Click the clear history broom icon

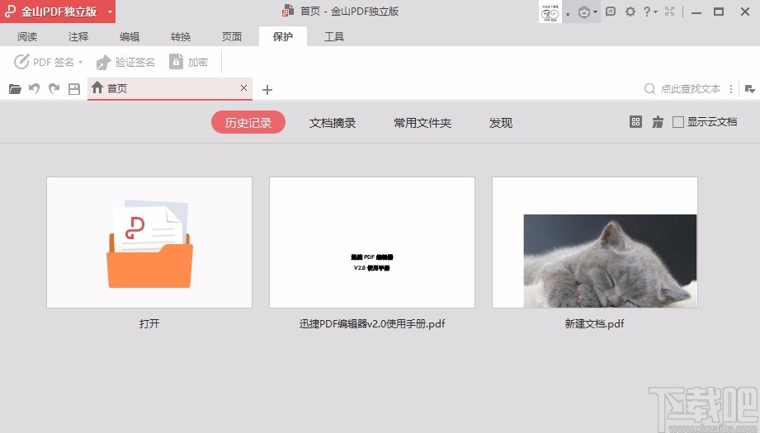coord(658,122)
